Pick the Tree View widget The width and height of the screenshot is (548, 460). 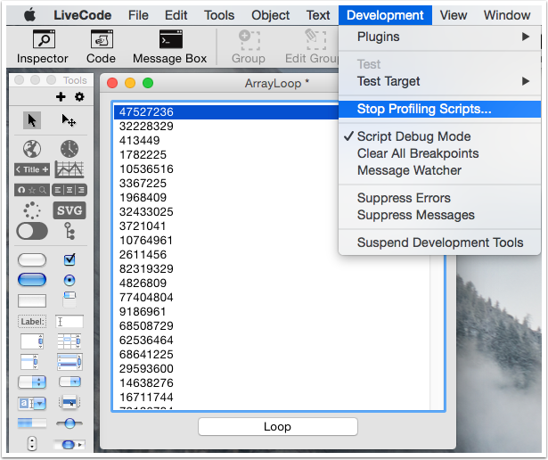(70, 231)
